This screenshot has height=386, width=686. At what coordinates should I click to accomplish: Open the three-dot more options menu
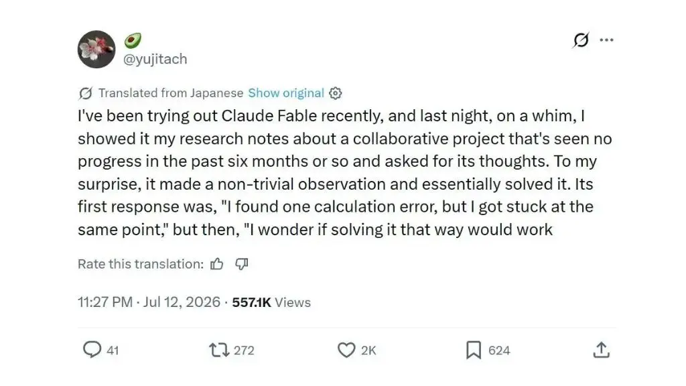606,40
